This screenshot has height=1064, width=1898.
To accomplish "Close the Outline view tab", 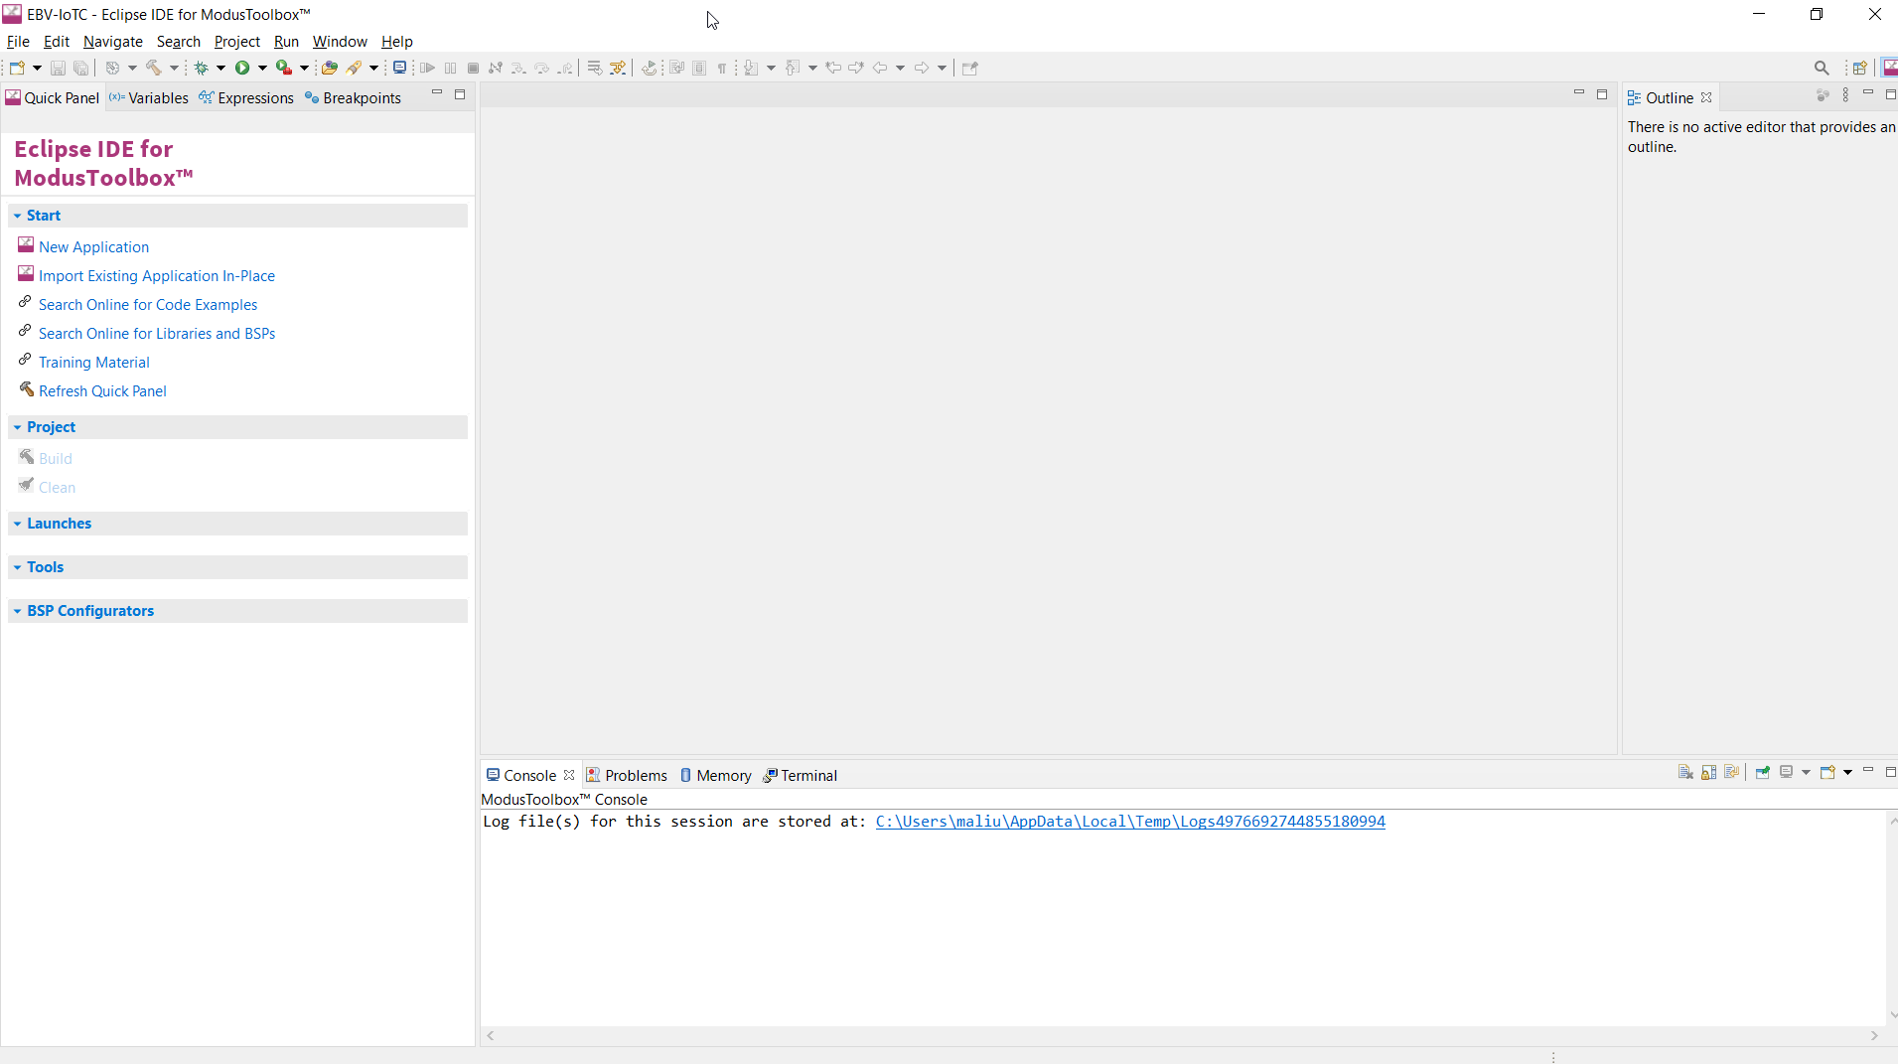I will tap(1706, 97).
